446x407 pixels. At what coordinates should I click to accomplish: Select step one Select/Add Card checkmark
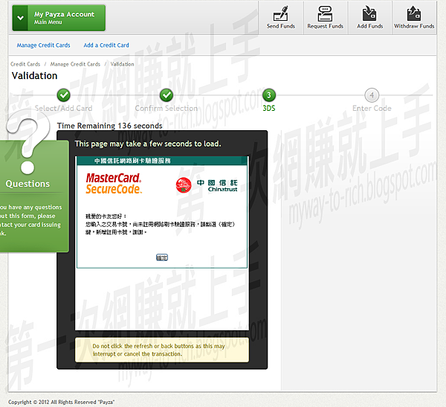[x=64, y=95]
